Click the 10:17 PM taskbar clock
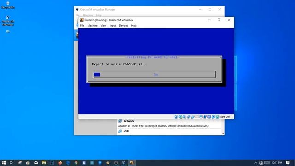The height and width of the screenshot is (166, 295). click(277, 163)
